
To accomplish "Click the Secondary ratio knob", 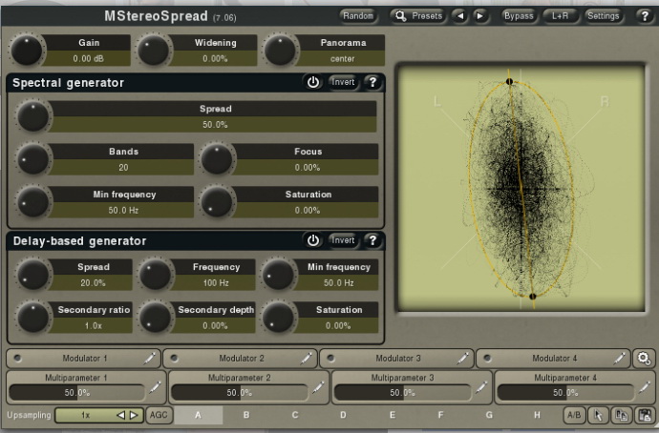I will (x=33, y=318).
